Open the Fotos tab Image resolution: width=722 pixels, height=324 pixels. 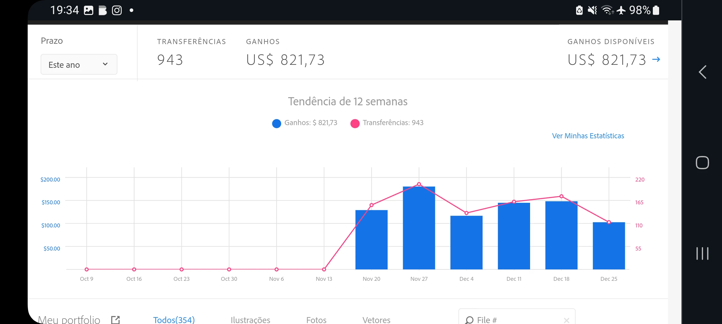316,320
